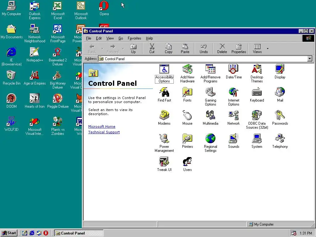
Task: Select Microsoft Excel desktop shortcut
Action: click(x=58, y=10)
